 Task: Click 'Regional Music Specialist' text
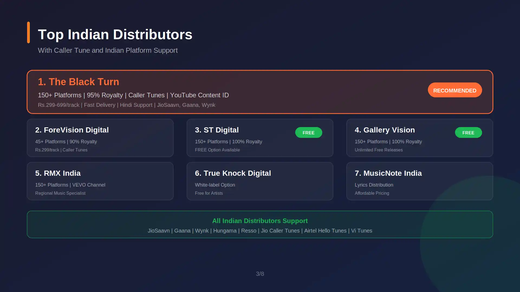click(x=60, y=193)
